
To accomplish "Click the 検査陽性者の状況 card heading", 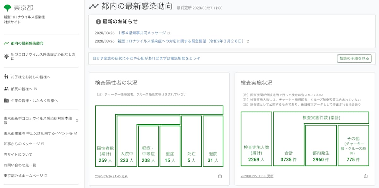I will coord(116,83).
